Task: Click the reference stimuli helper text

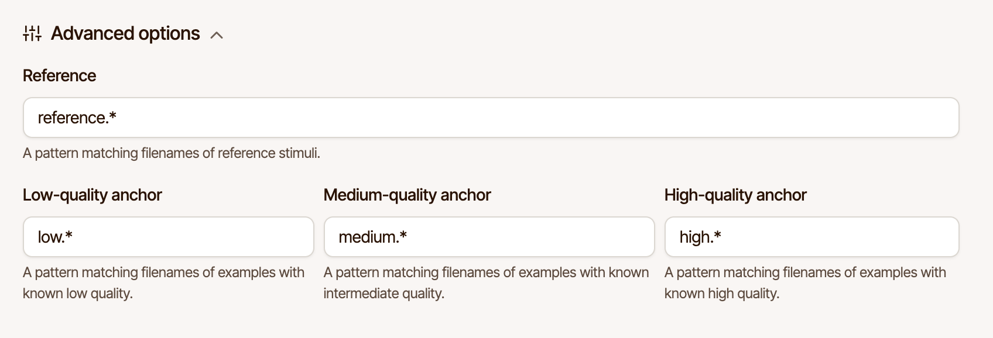Action: coord(171,153)
